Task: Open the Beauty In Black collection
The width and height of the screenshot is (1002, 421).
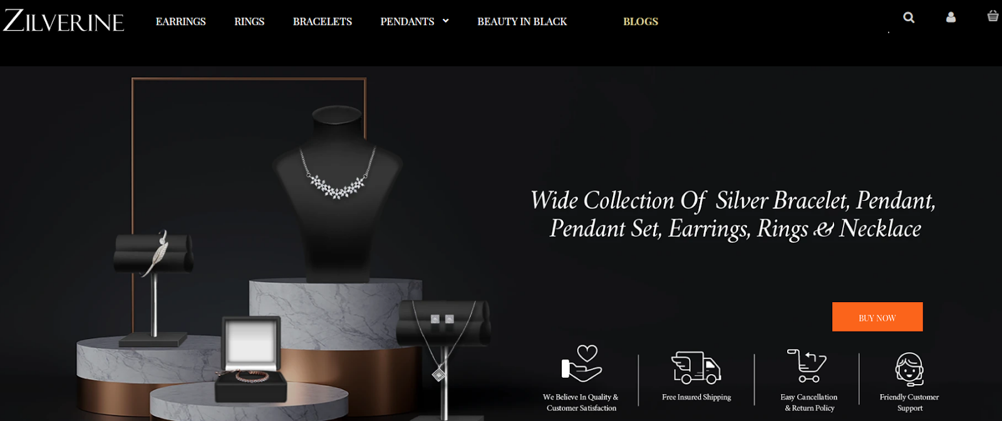Action: (x=522, y=21)
